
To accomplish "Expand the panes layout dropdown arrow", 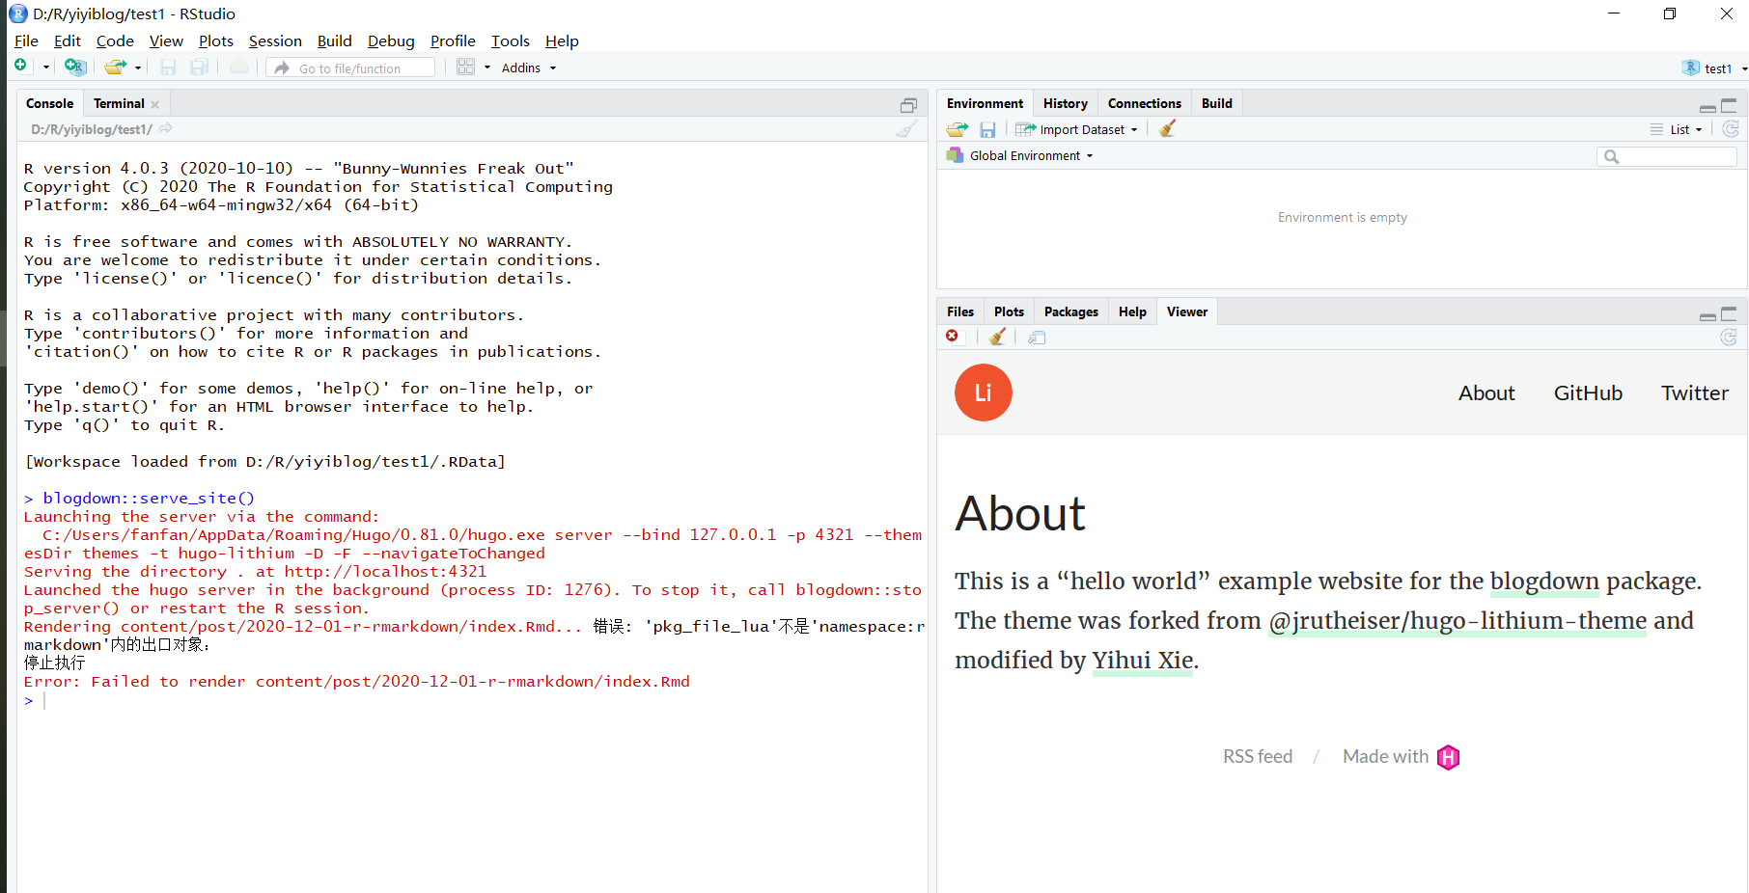I will (x=487, y=68).
